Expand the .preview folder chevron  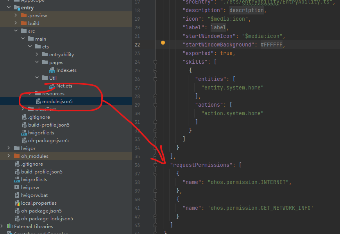click(x=16, y=16)
